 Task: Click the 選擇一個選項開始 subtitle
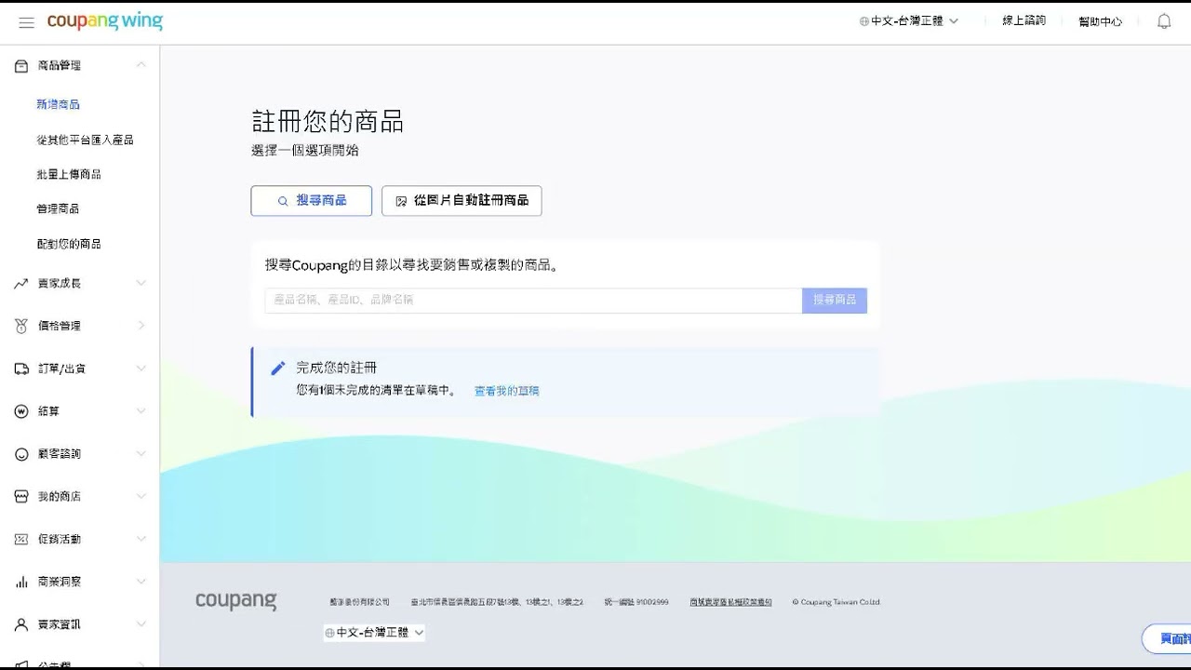pos(305,150)
